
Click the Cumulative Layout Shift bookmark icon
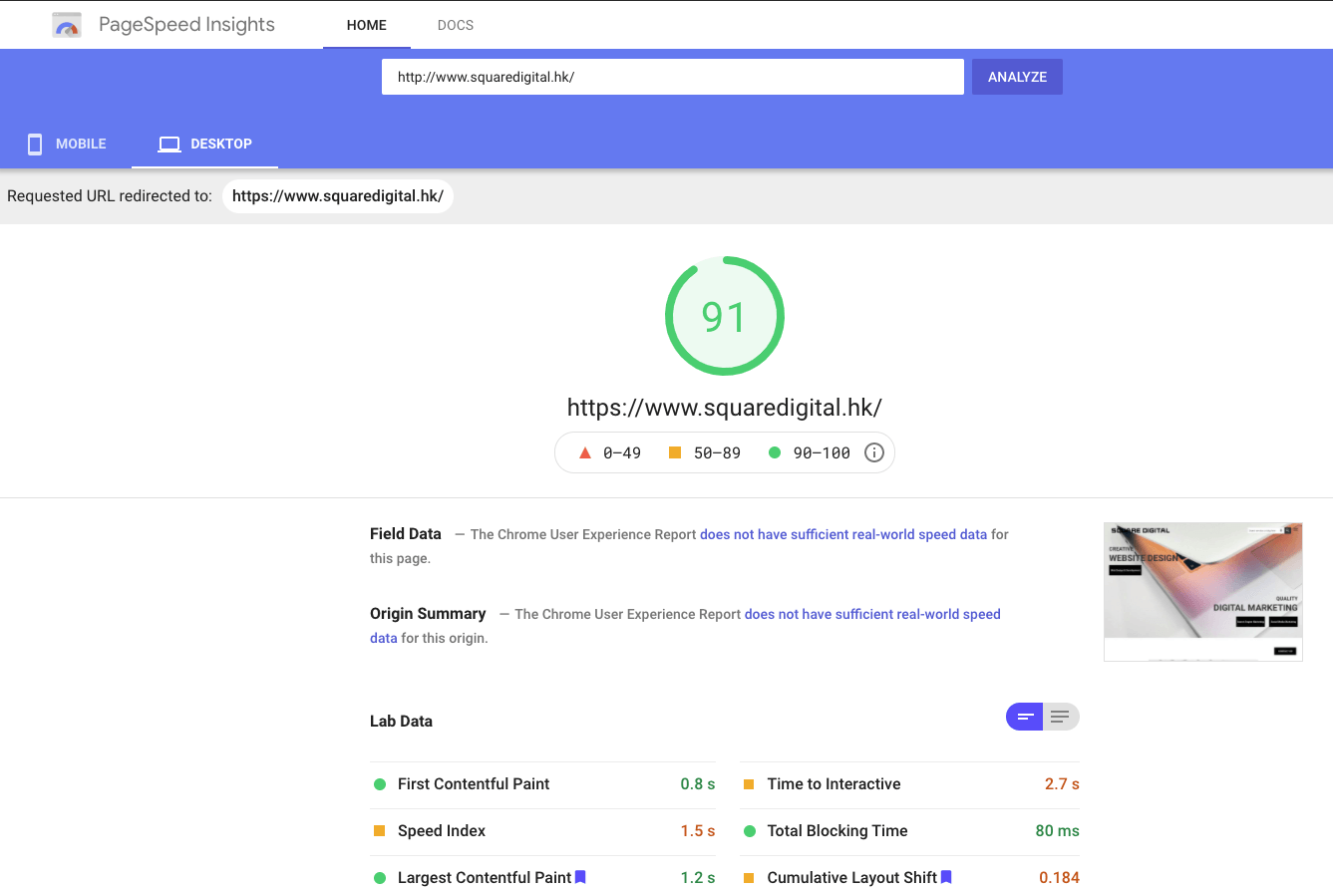(x=946, y=877)
